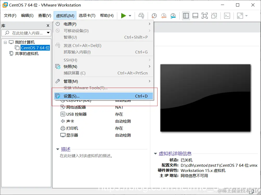
Task: Click the 虚拟机(M) menu
Action: pyautogui.click(x=65, y=16)
